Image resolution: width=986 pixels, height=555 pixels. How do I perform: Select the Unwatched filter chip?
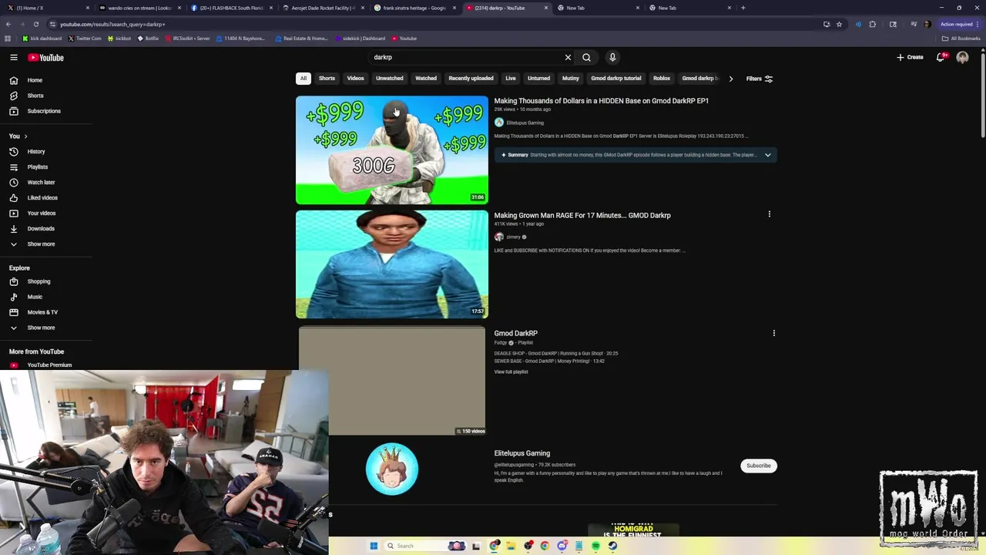coord(389,79)
